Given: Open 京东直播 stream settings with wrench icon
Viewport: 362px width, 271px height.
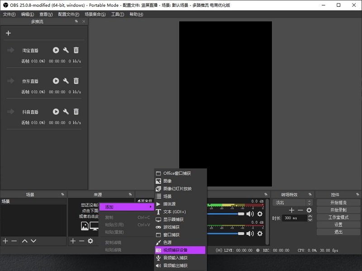Looking at the screenshot, I should coord(66,81).
